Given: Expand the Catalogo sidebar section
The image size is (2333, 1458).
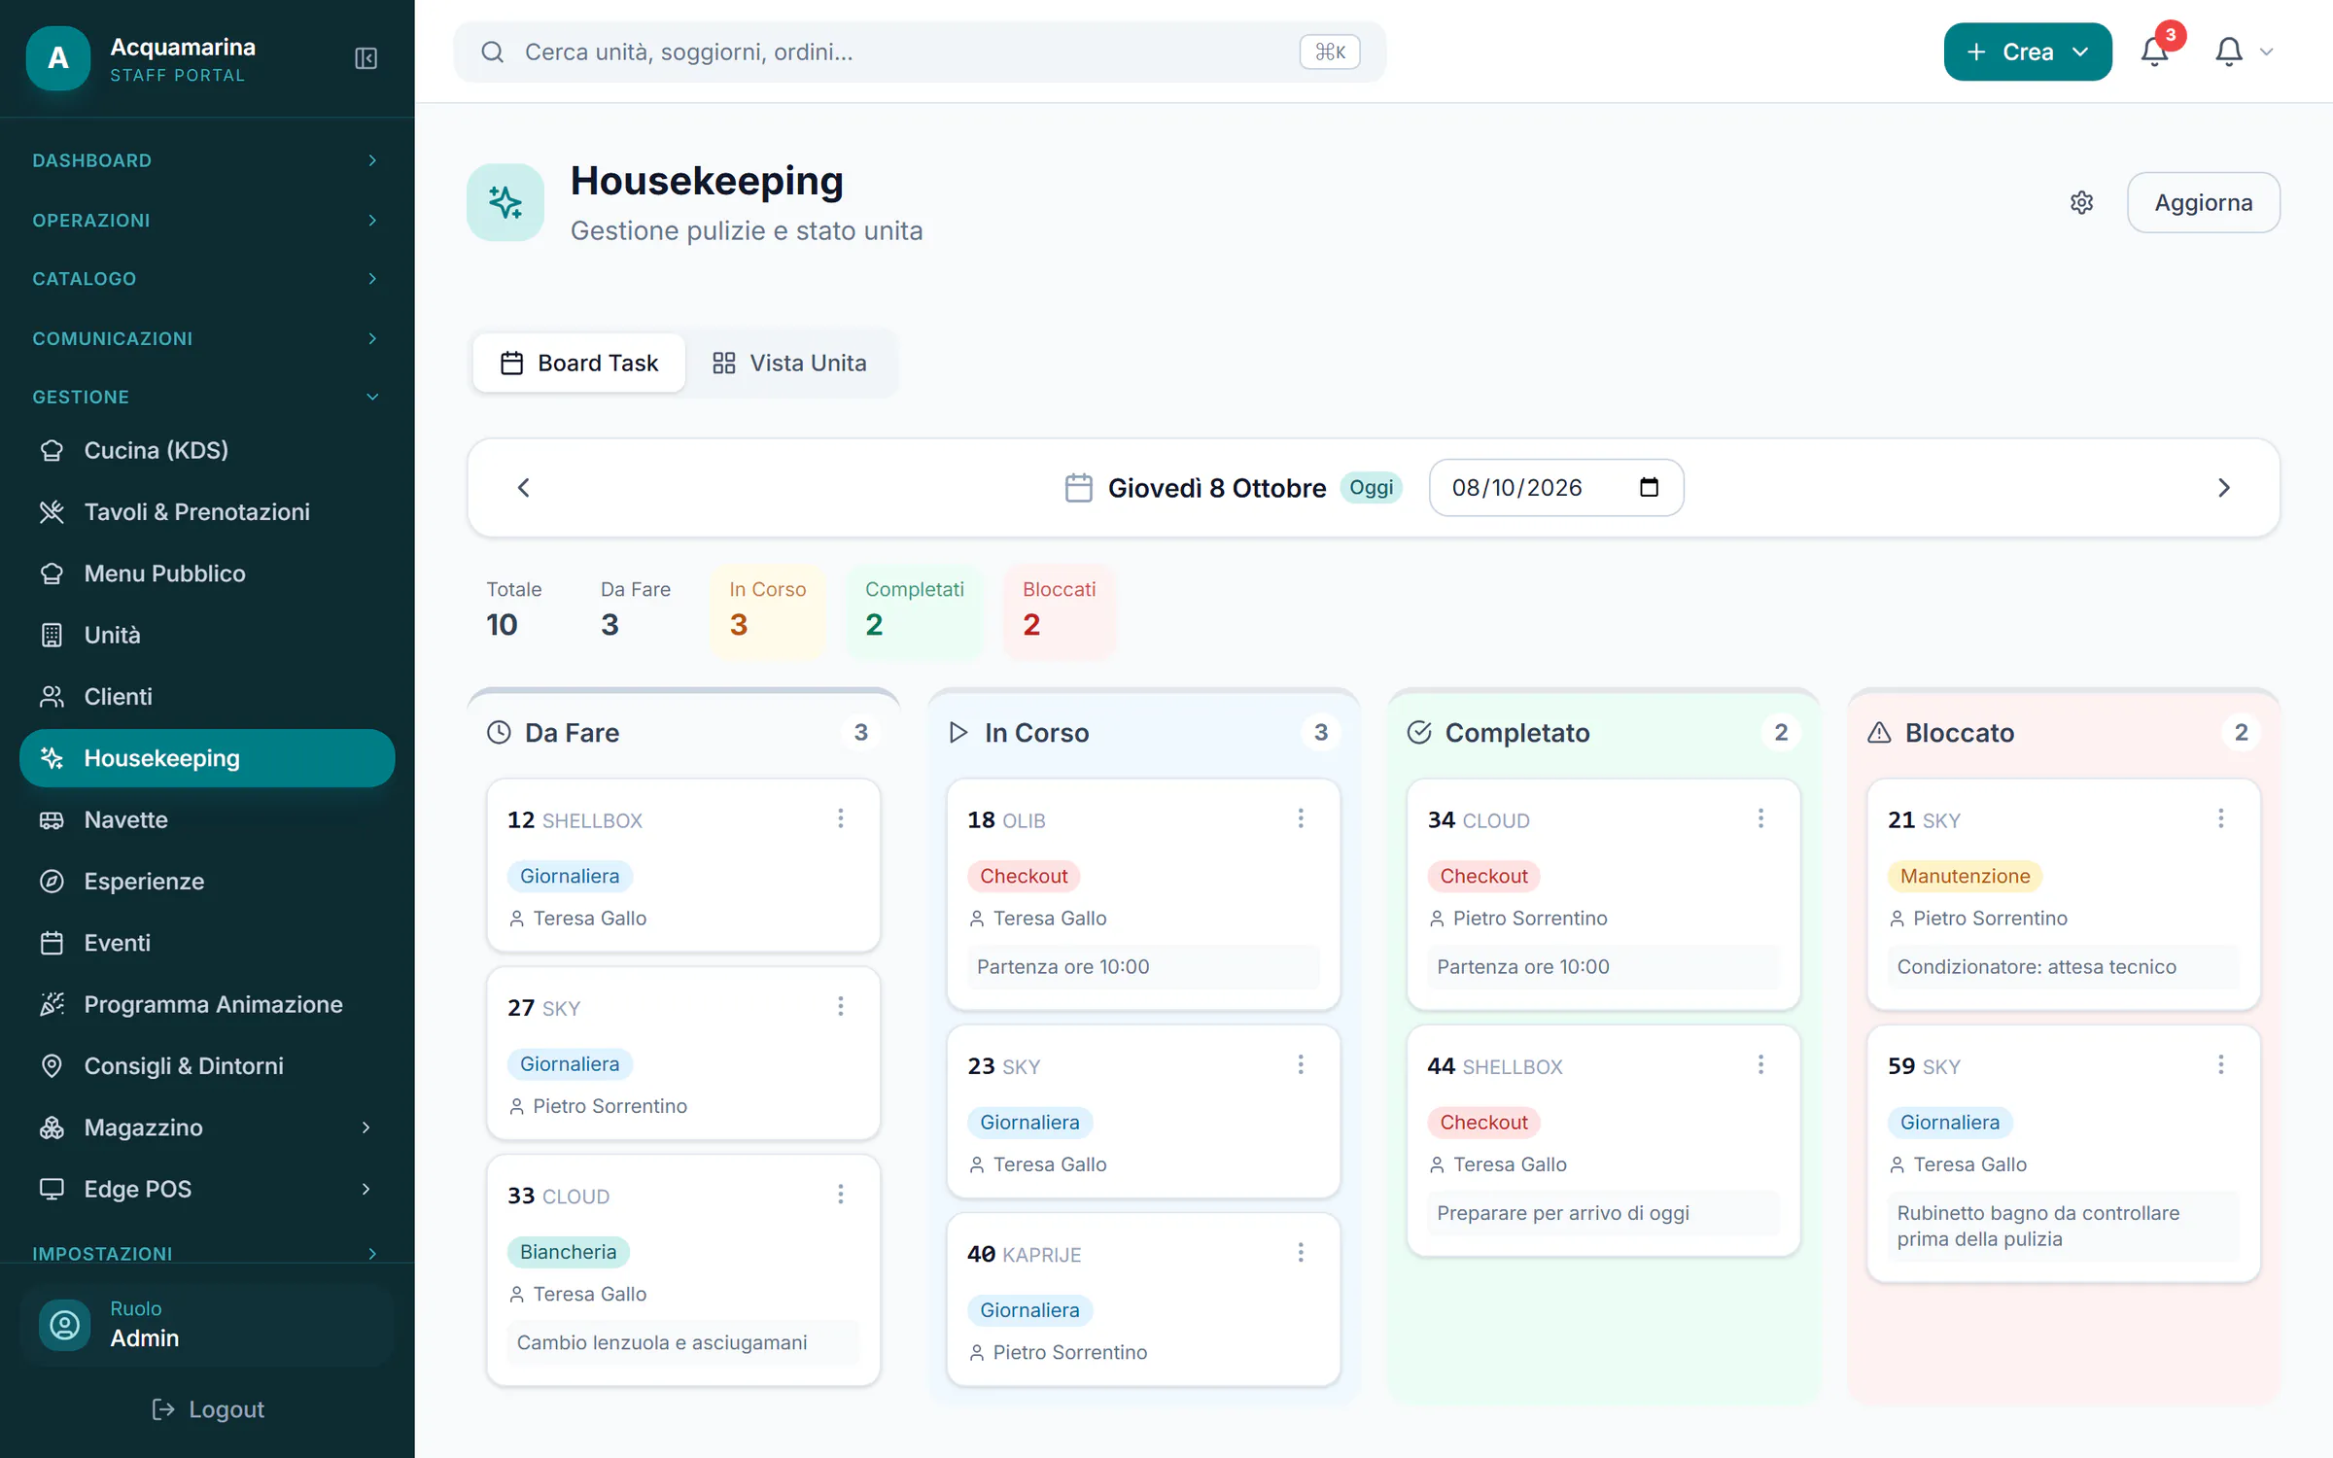Looking at the screenshot, I should tap(207, 279).
